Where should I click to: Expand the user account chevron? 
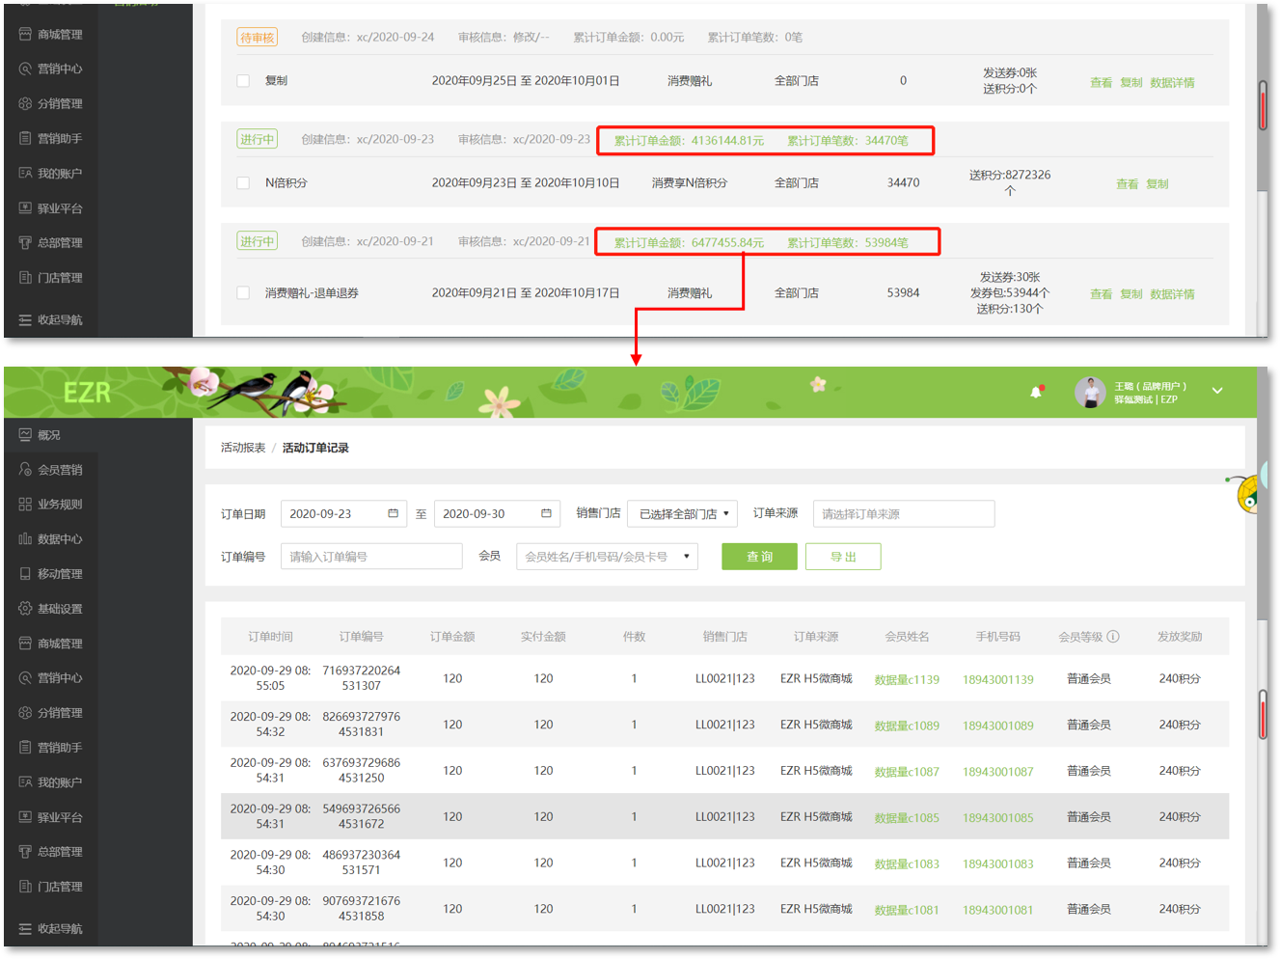click(x=1217, y=391)
